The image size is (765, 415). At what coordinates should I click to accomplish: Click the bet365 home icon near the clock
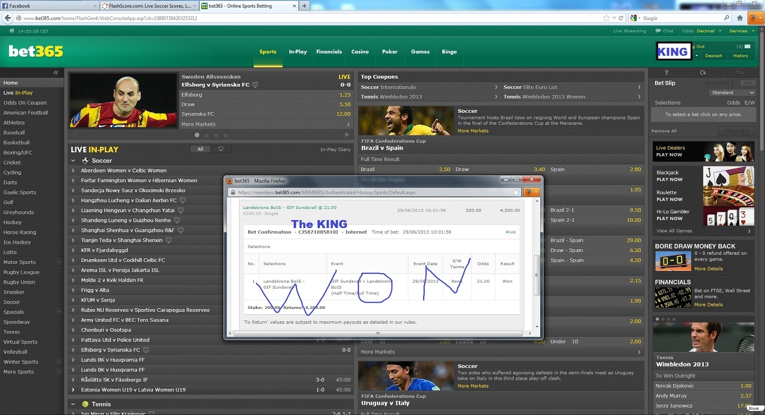(11, 31)
